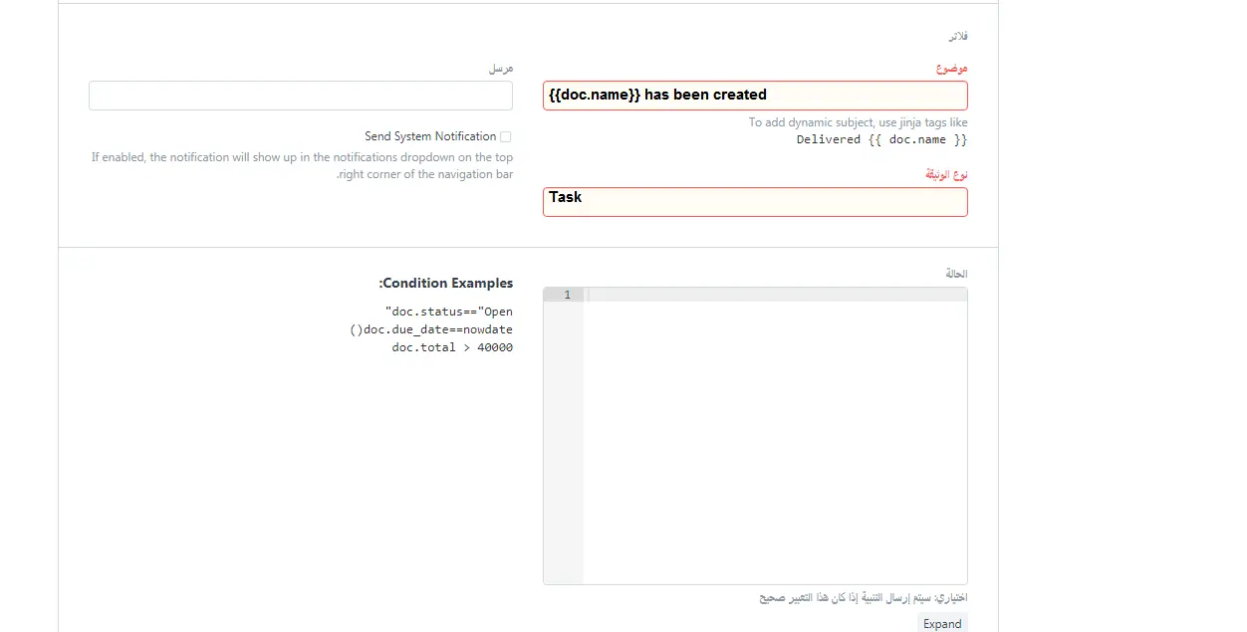Select the Condition Examples heading
The image size is (1247, 632).
(446, 284)
